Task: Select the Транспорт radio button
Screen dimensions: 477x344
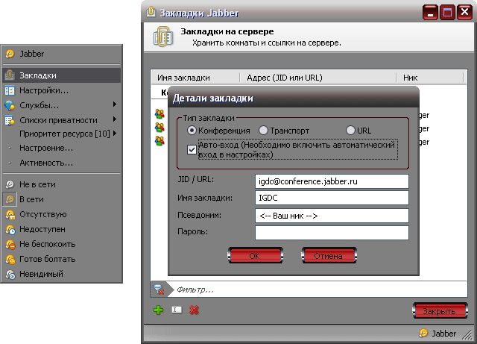Action: 263,131
